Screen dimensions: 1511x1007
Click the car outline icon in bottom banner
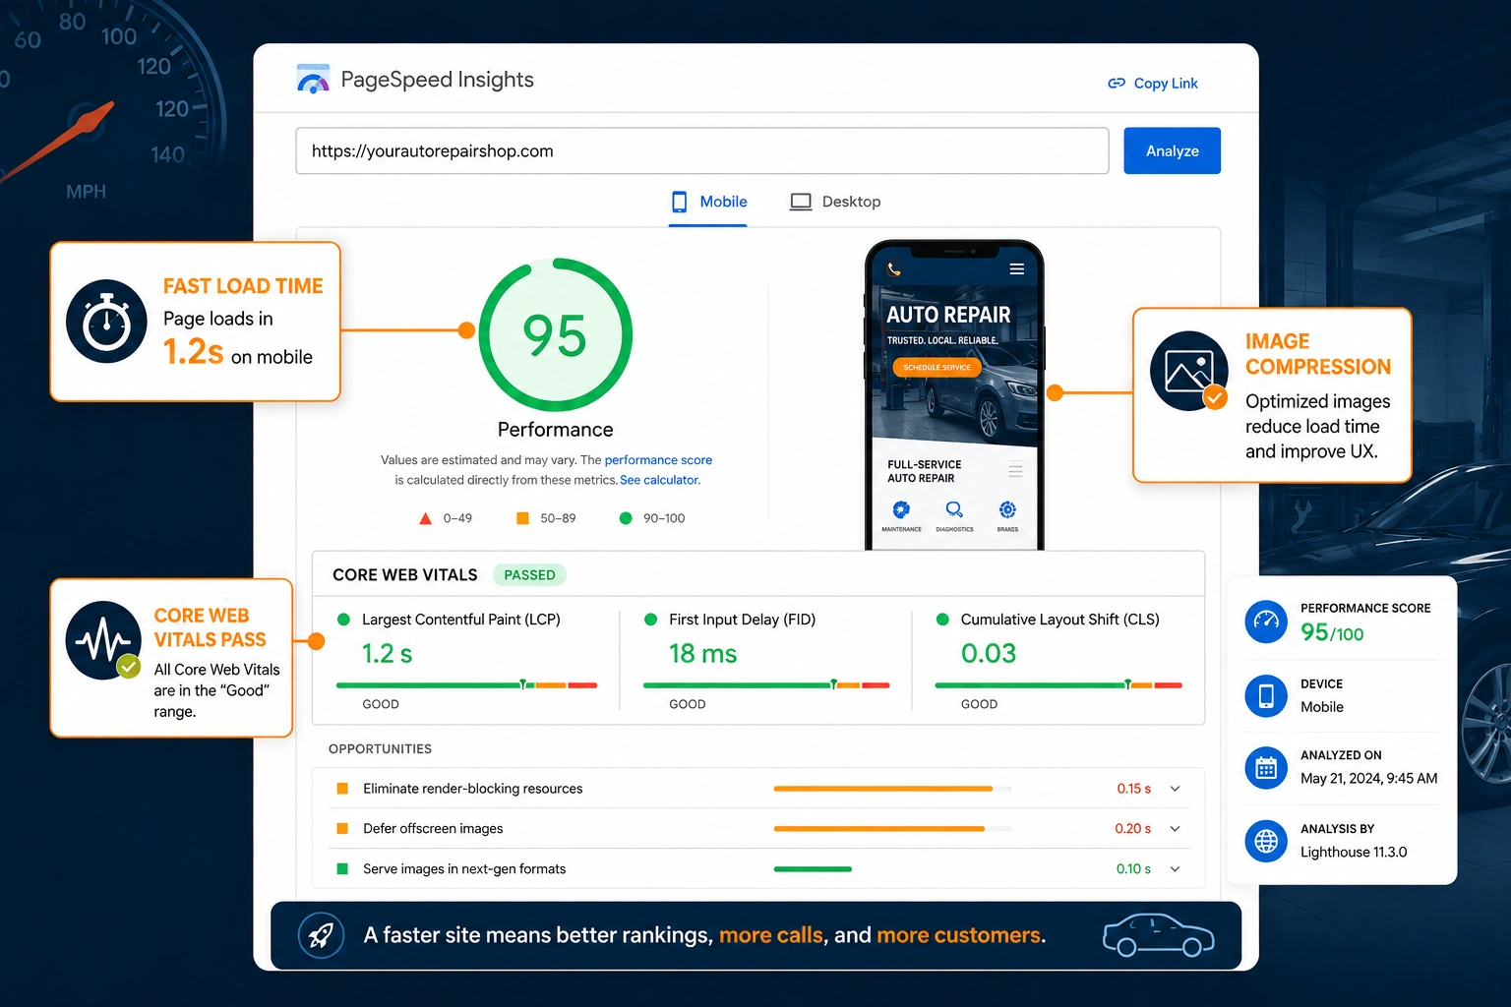point(1158,935)
